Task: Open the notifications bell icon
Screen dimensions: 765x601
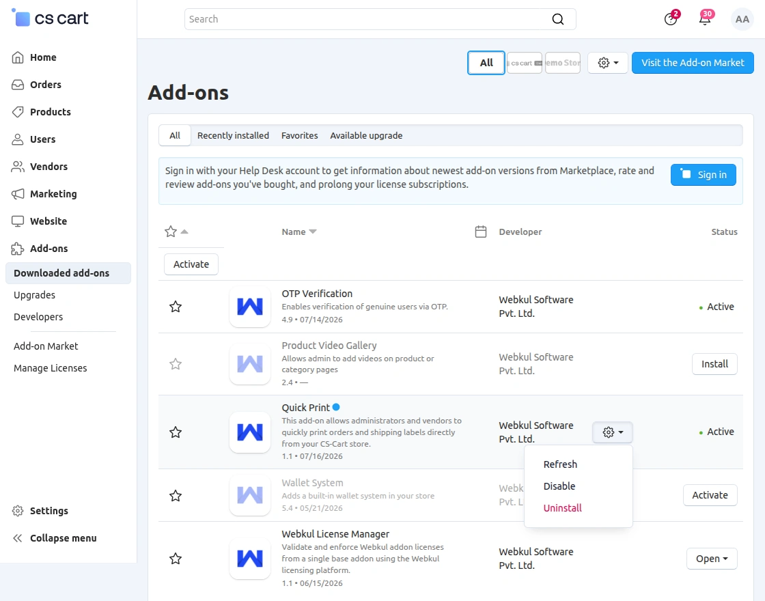Action: pos(705,19)
